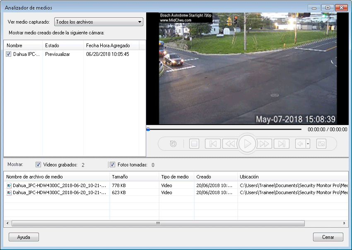Skip to next with the end-skip icon
The width and height of the screenshot is (352, 250).
pyautogui.click(x=282, y=144)
